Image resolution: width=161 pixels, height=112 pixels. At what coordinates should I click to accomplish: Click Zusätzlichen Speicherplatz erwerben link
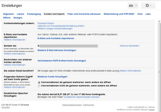point(82,97)
